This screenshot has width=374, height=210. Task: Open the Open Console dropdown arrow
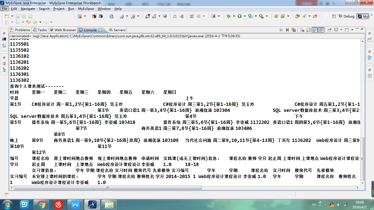[x=352, y=30]
